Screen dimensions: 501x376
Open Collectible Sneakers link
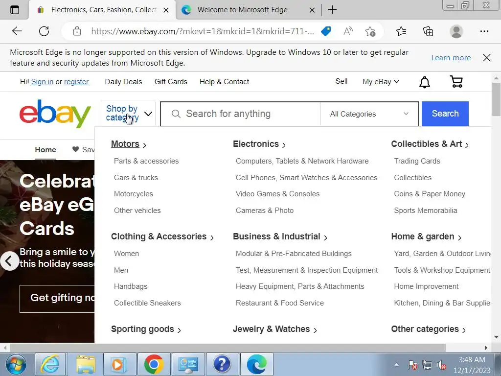[x=147, y=303]
